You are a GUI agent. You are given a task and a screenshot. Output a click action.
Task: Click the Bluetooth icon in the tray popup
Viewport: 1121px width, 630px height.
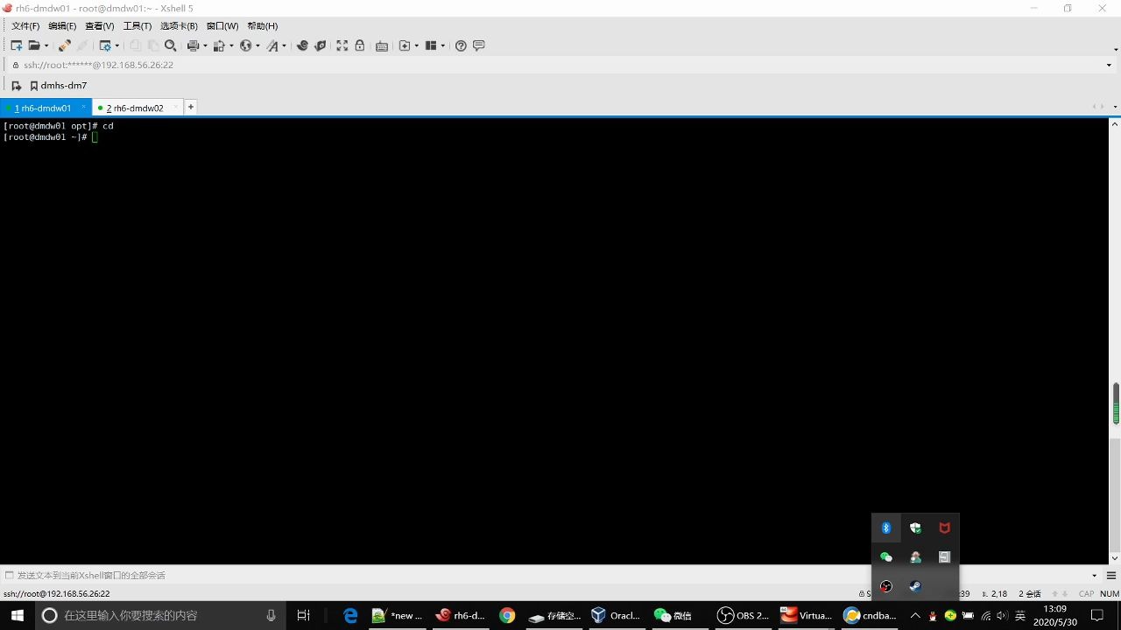[886, 528]
